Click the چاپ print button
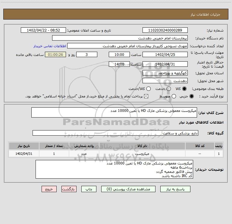The width and height of the screenshot is (232, 224). (x=89, y=189)
